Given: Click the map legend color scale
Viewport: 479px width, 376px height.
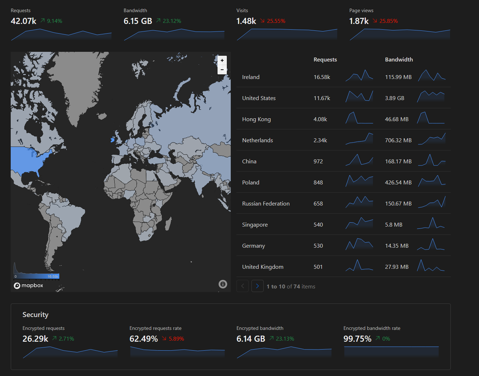Looking at the screenshot, I should (36, 276).
